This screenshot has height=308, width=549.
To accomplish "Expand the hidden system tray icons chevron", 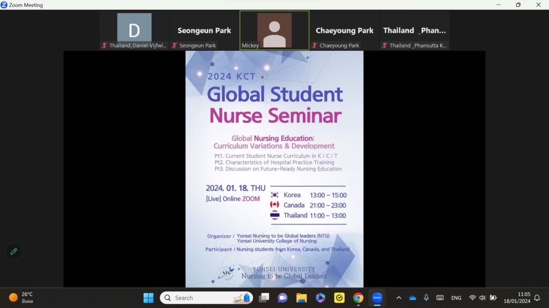I will [x=398, y=298].
